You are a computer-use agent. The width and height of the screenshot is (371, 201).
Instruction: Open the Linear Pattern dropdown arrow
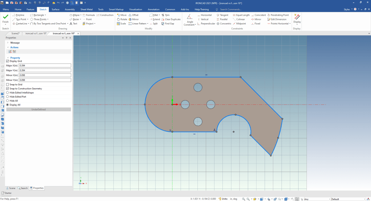(148, 24)
